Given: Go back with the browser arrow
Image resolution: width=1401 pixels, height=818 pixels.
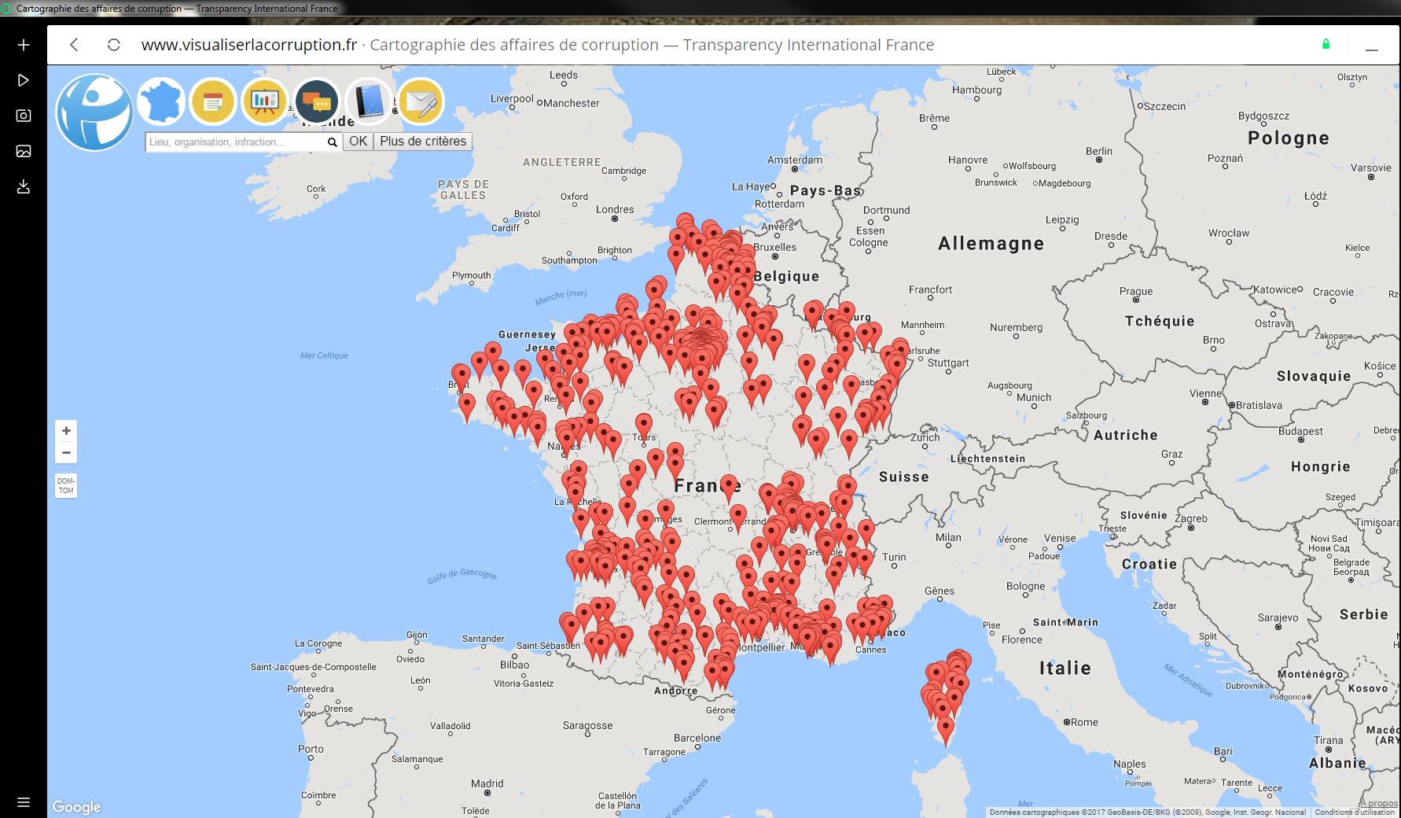Looking at the screenshot, I should point(74,45).
